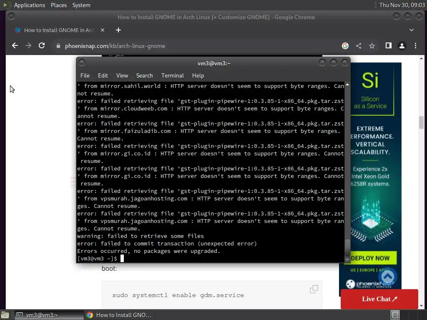Click Chrome page scrollbar thumb
The image size is (427, 320).
421,122
